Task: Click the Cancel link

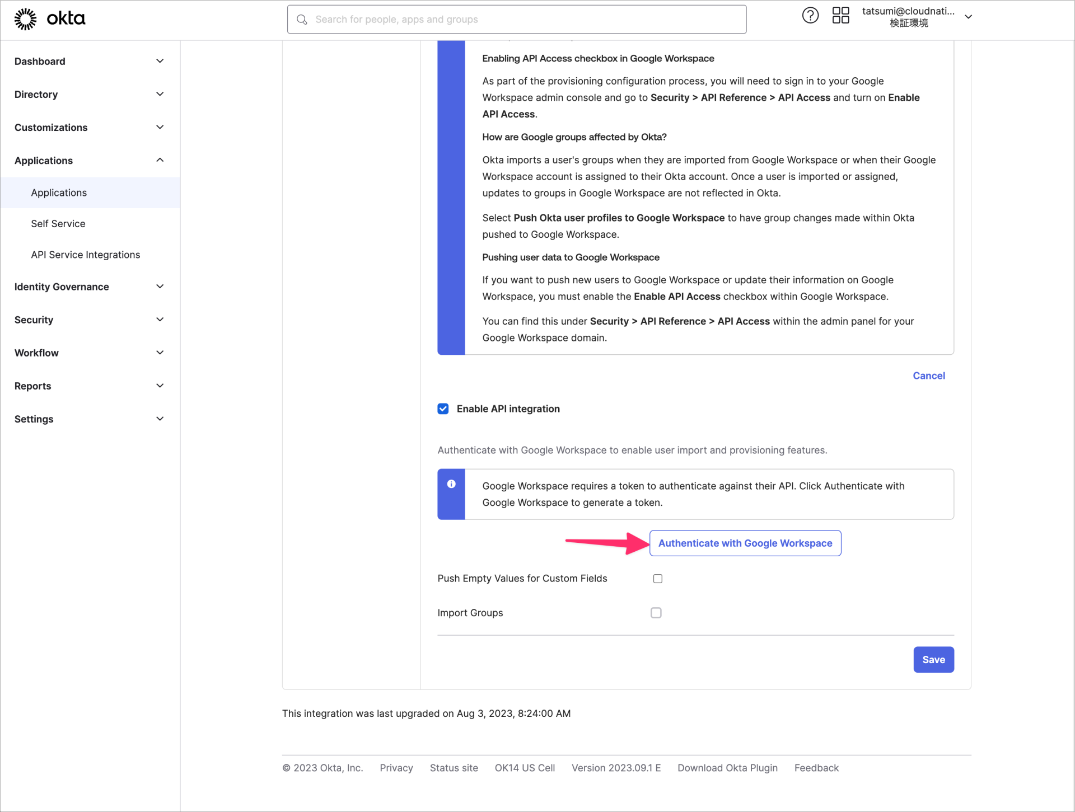Action: 928,376
